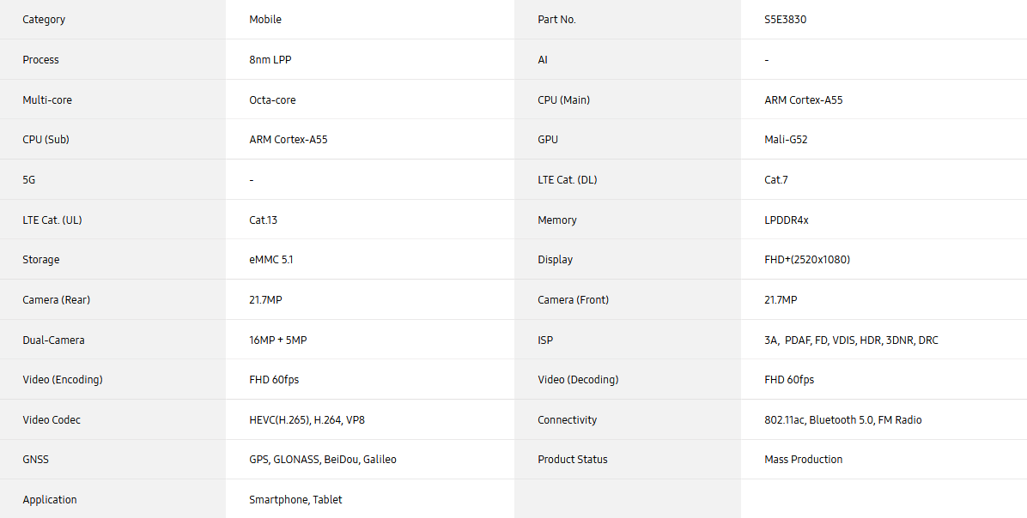
Task: Select the 16MP + 5MP dual-camera value
Action: pyautogui.click(x=277, y=340)
